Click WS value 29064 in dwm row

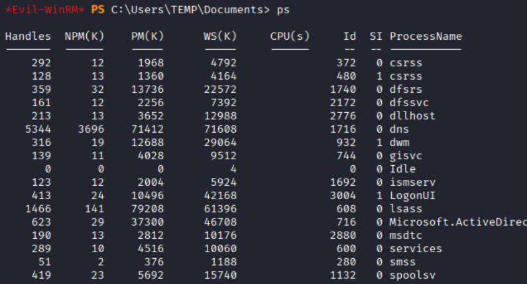pyautogui.click(x=220, y=143)
